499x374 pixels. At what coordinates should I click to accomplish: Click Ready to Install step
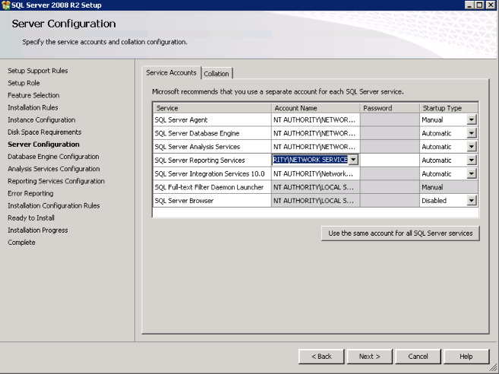(x=31, y=218)
